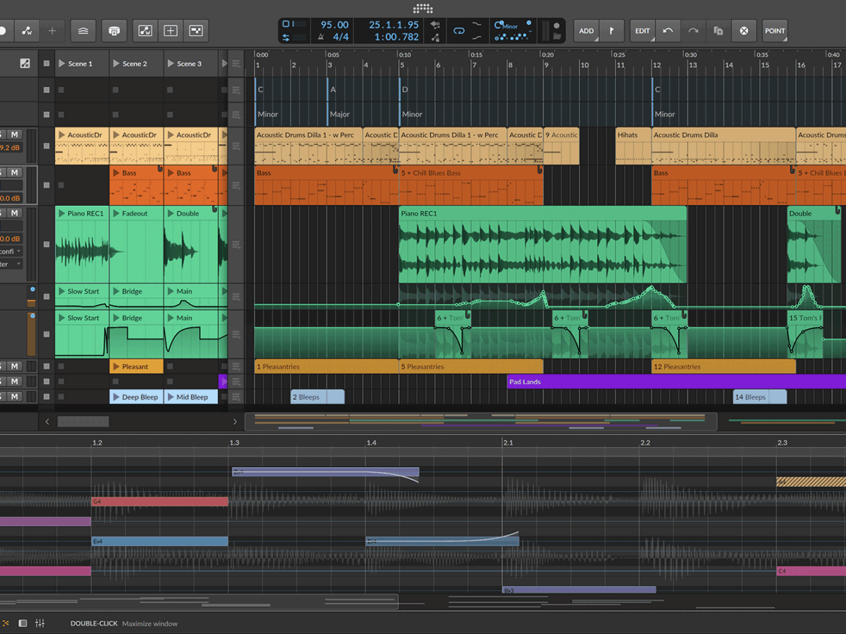846x634 pixels.
Task: Click the POINT tool button
Action: coord(775,31)
